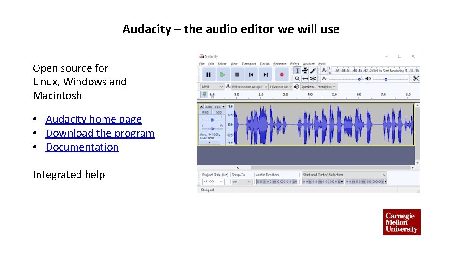This screenshot has height=260, width=462.
Task: Click the track gain slider knob
Action: pyautogui.click(x=212, y=120)
